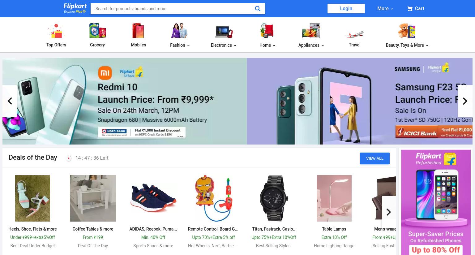Show previous banner slide arrow
This screenshot has width=475, height=255.
(x=10, y=101)
